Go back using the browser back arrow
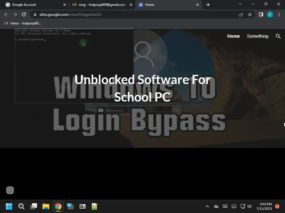The width and height of the screenshot is (285, 213). tap(6, 14)
